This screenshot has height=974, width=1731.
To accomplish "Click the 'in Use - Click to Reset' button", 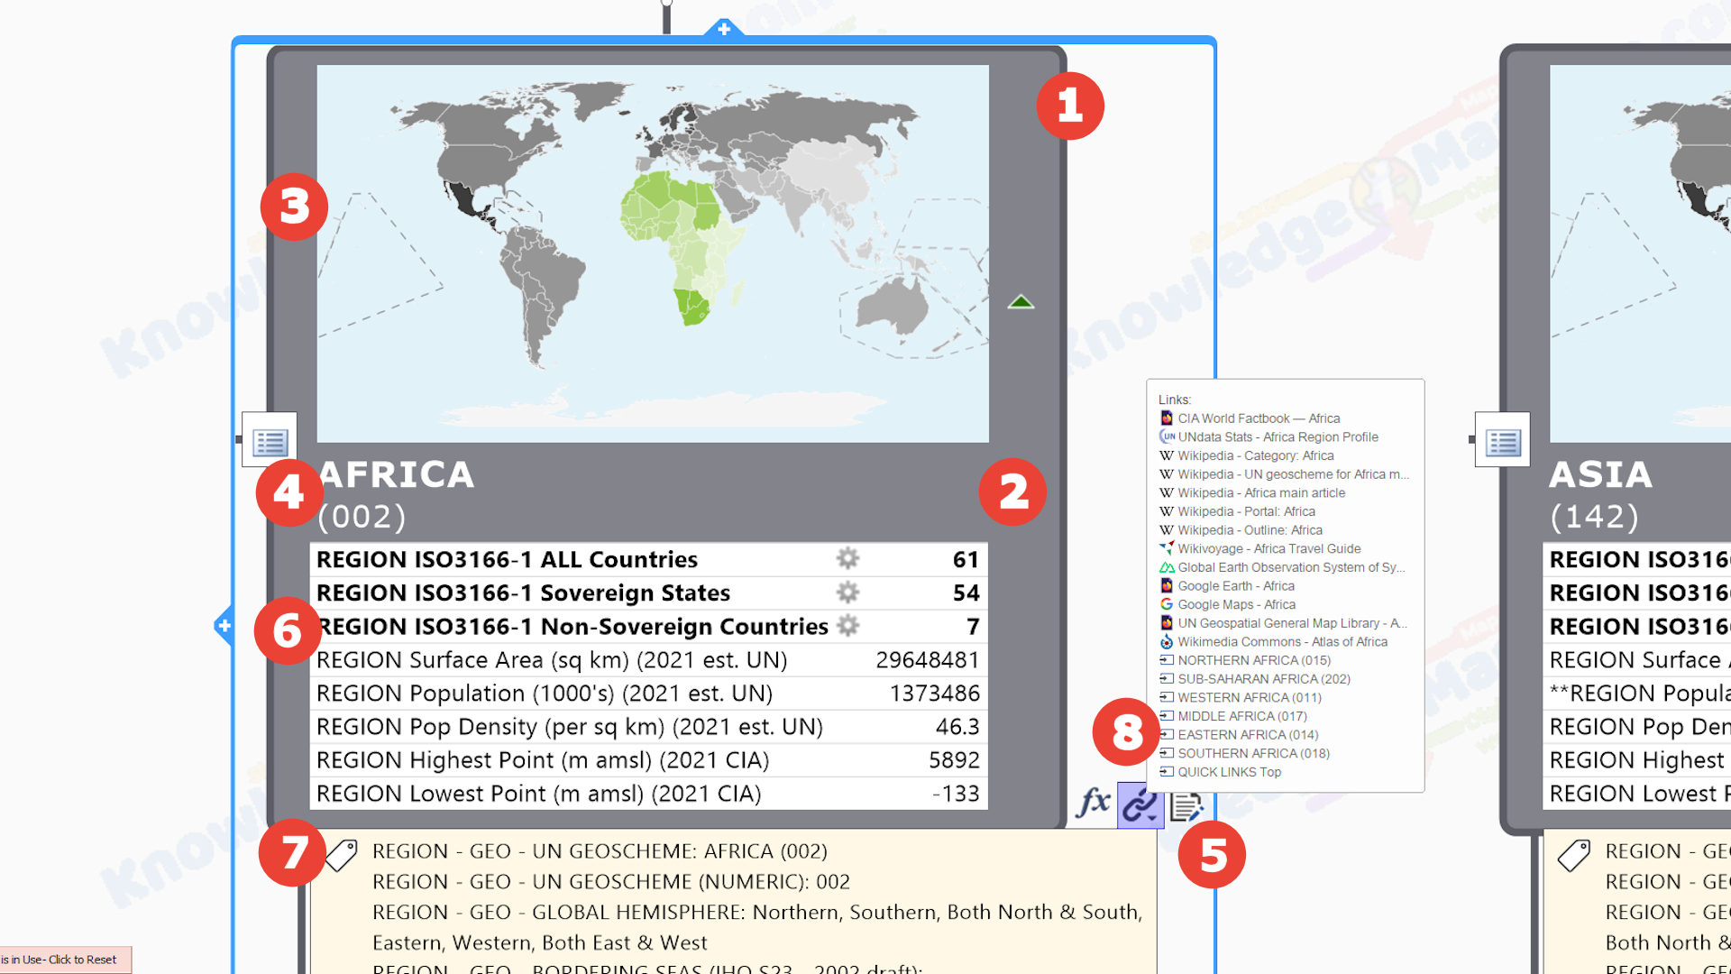I will pyautogui.click(x=63, y=960).
